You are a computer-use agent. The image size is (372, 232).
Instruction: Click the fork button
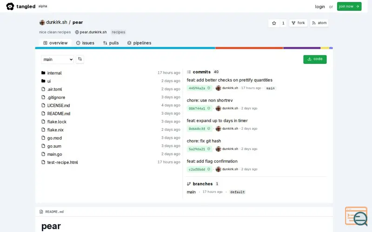298,23
